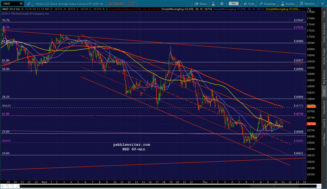
Task: Click the $16621 level label
Action: pos(299,153)
